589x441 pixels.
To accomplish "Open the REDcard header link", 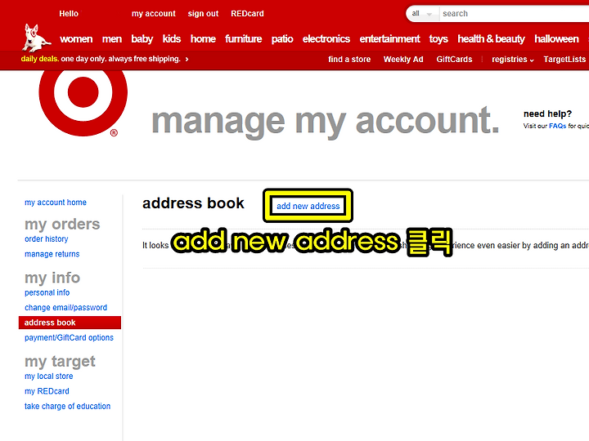I will point(247,14).
